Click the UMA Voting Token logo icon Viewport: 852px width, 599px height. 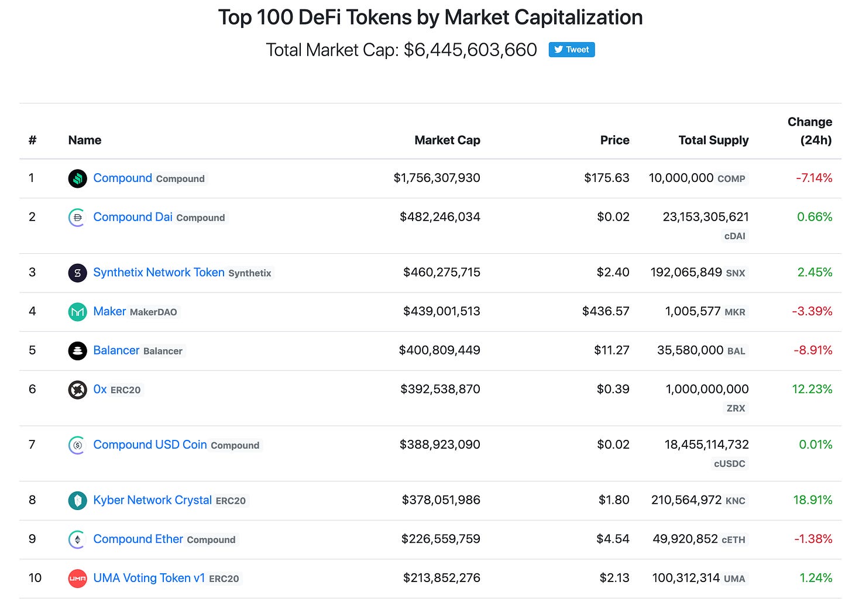coord(77,579)
